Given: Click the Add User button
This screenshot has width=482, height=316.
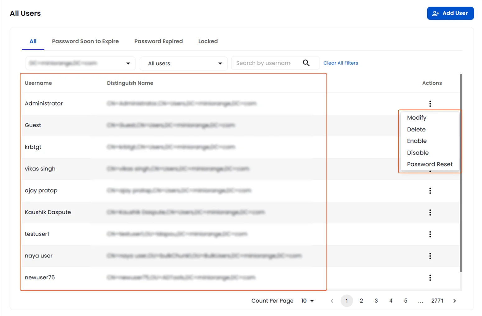Looking at the screenshot, I should coord(450,13).
